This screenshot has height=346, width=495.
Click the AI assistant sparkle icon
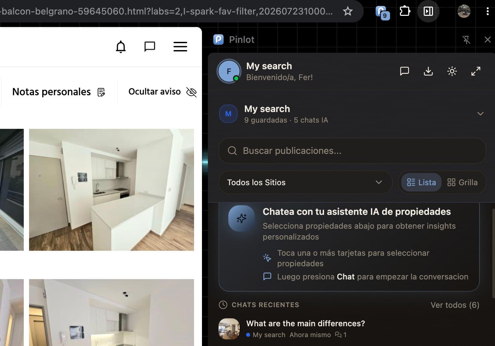(x=242, y=218)
